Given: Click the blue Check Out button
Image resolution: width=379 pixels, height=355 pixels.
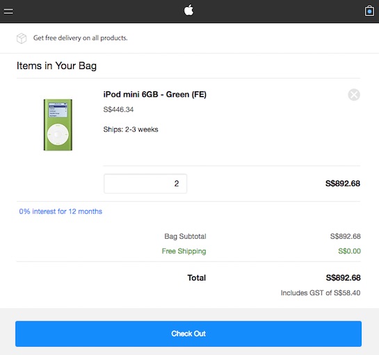Looking at the screenshot, I should click(188, 333).
